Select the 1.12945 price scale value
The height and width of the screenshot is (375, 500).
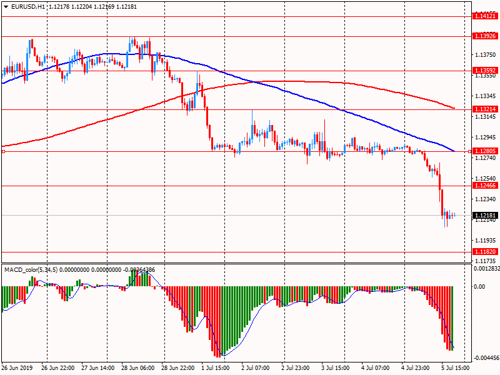coord(486,137)
